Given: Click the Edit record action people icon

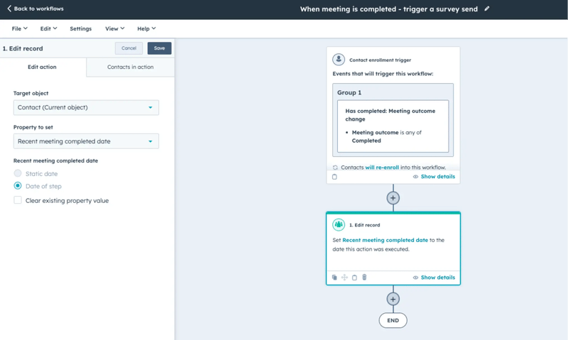Looking at the screenshot, I should tap(339, 224).
